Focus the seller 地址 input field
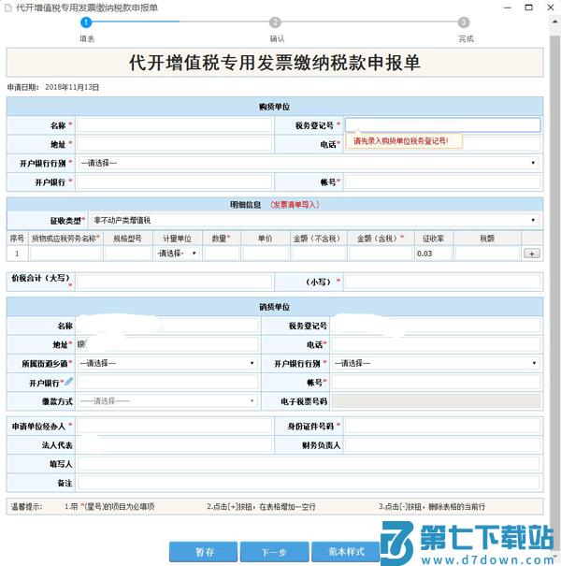This screenshot has width=561, height=566. [167, 344]
